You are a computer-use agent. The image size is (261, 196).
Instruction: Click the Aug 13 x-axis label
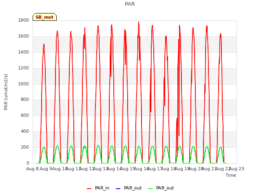[x=101, y=169]
